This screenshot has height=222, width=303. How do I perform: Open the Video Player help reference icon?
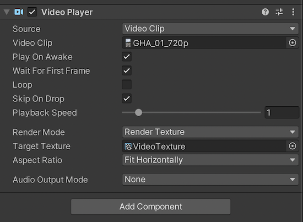(x=265, y=12)
